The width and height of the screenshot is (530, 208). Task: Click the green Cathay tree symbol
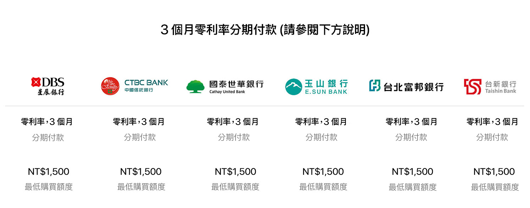[x=195, y=87]
